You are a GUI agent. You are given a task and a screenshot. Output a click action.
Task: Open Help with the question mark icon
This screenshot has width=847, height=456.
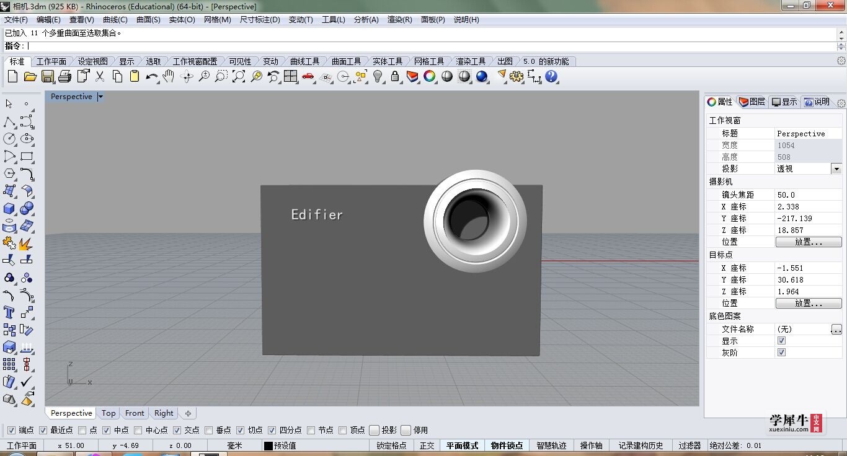[x=551, y=76]
